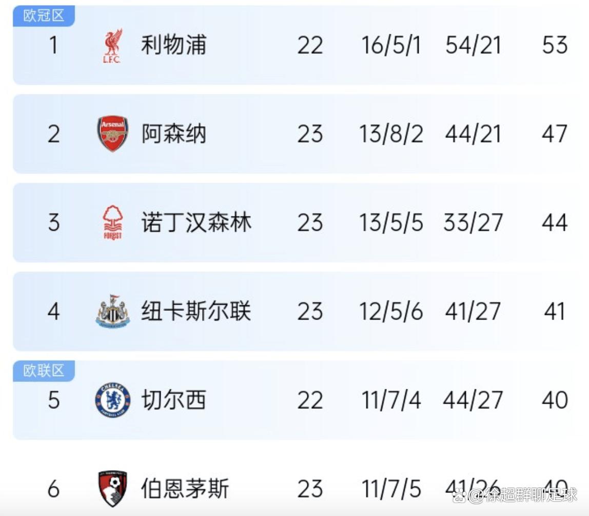Click the Arsenal club crest
Image resolution: width=589 pixels, height=516 pixels.
tap(113, 134)
